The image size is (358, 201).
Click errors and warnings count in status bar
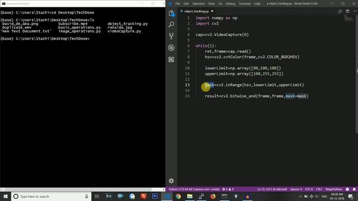pos(228,189)
